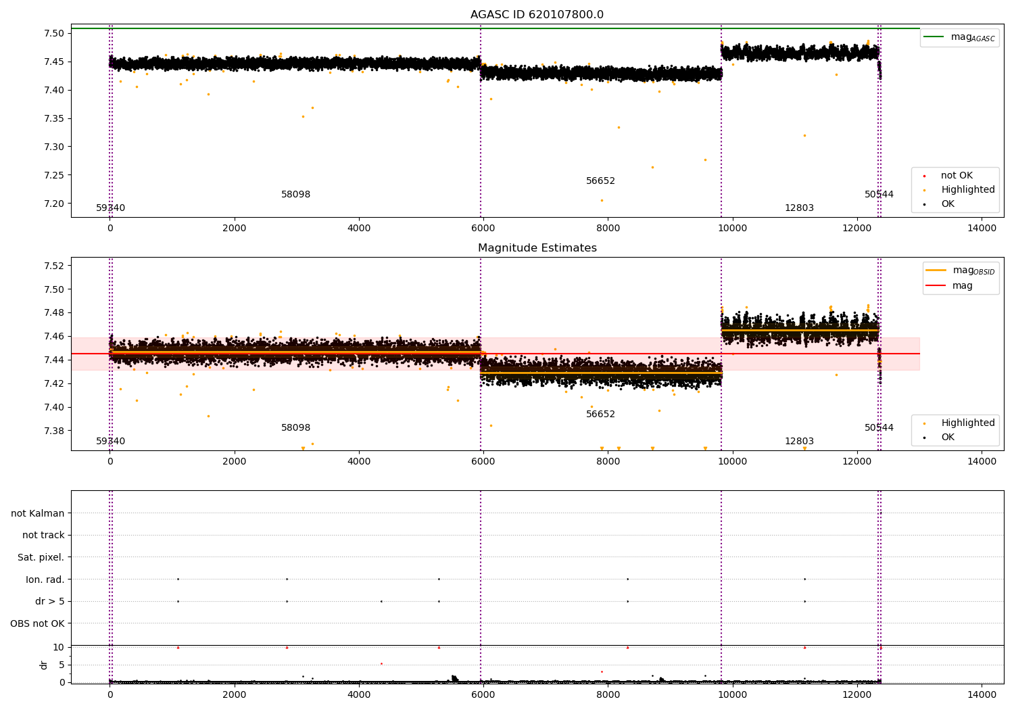Click obsid label 56652 in the top plot
Image resolution: width=1014 pixels, height=710 pixels.
pyautogui.click(x=600, y=181)
